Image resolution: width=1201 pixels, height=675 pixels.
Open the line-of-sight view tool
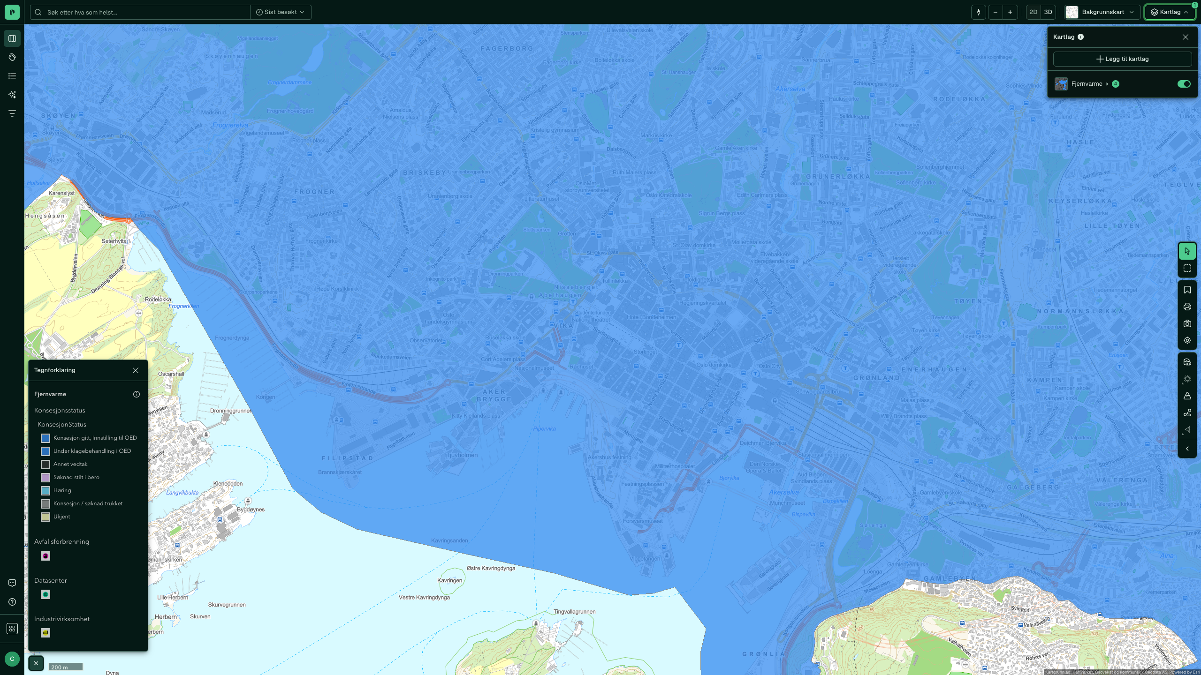(1187, 430)
